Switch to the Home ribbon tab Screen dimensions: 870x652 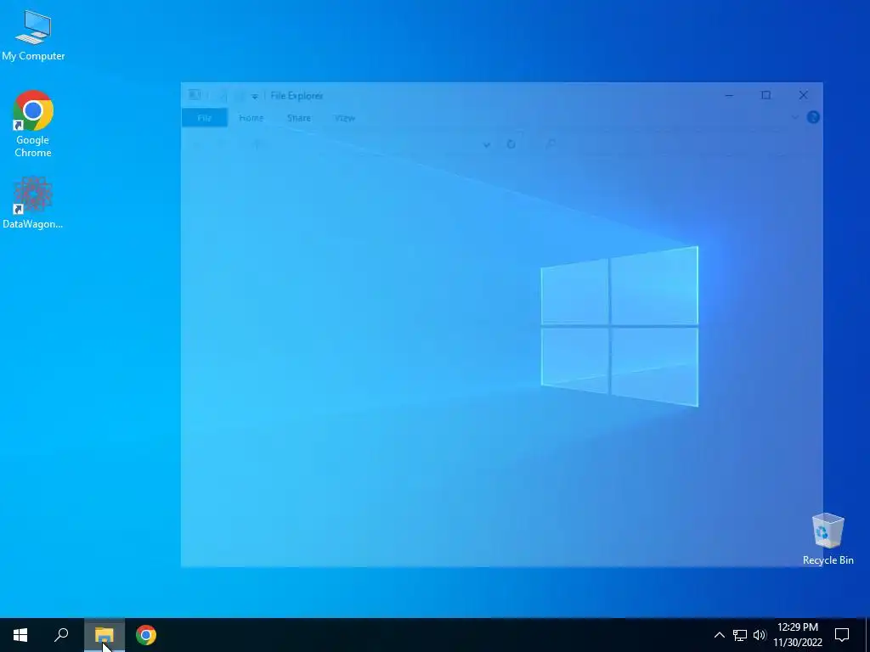(x=251, y=118)
